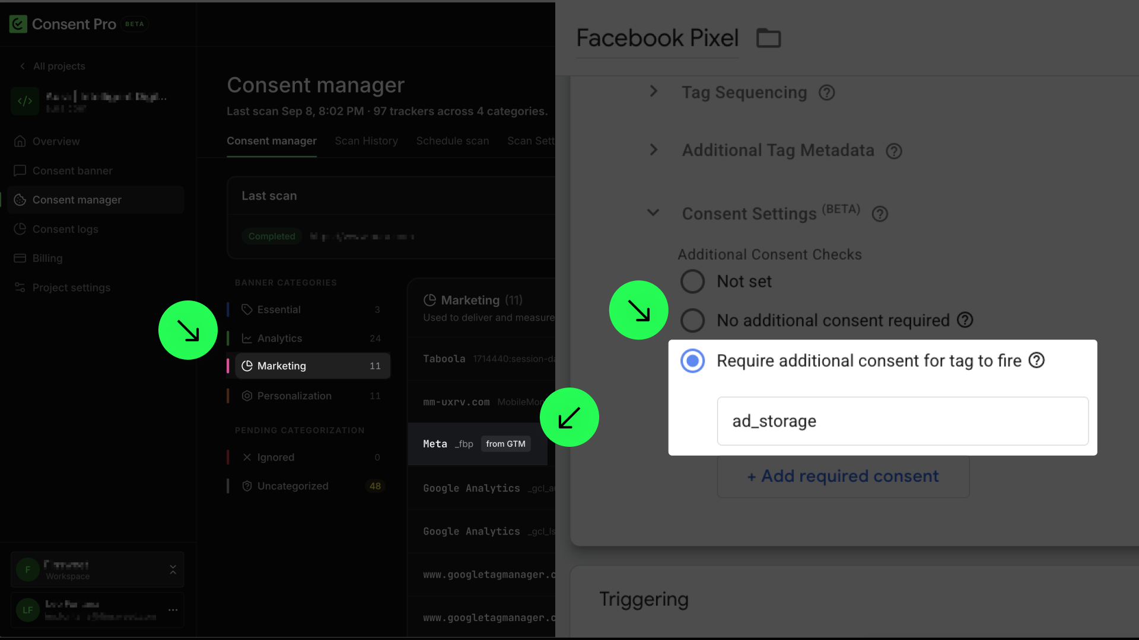Image resolution: width=1139 pixels, height=640 pixels.
Task: Collapse the Consent Settings section
Action: tap(653, 212)
